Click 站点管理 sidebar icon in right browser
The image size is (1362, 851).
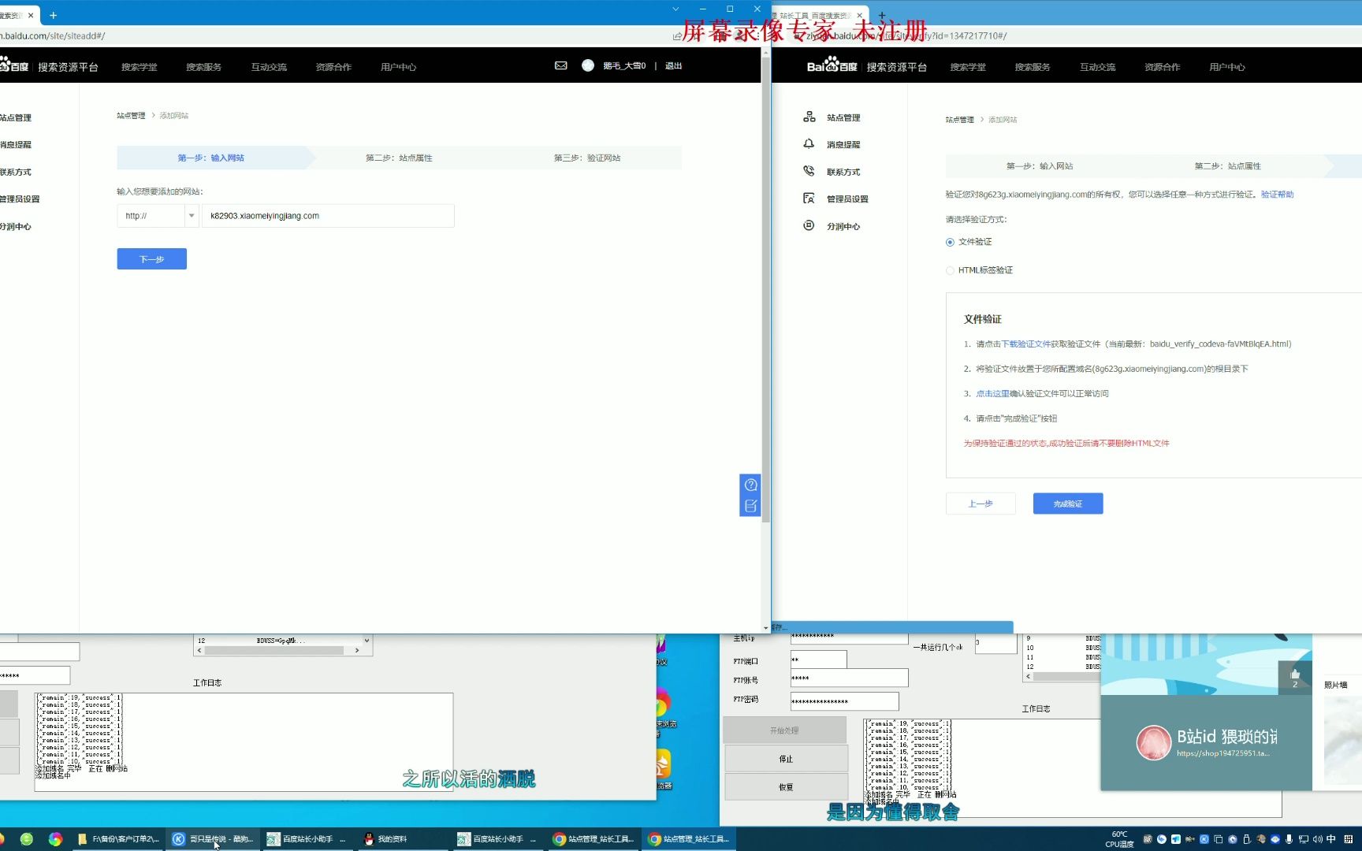[x=809, y=117]
